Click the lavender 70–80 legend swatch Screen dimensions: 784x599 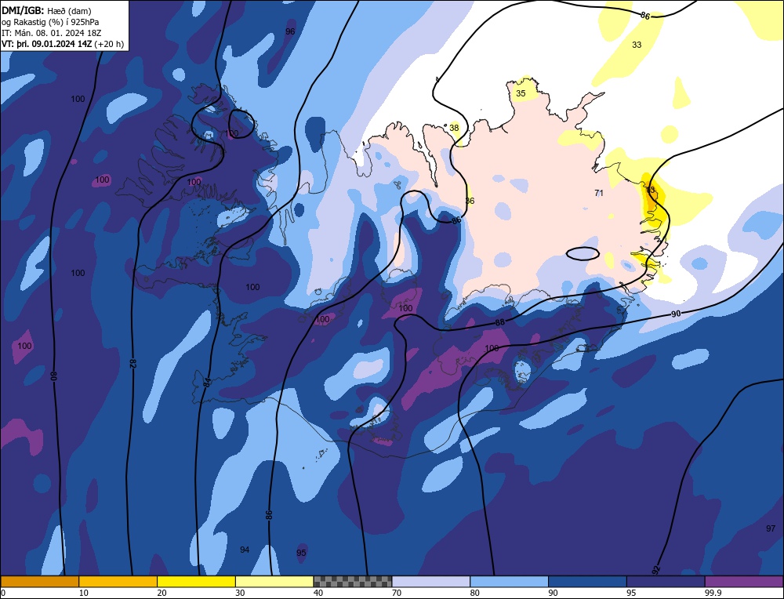(431, 581)
